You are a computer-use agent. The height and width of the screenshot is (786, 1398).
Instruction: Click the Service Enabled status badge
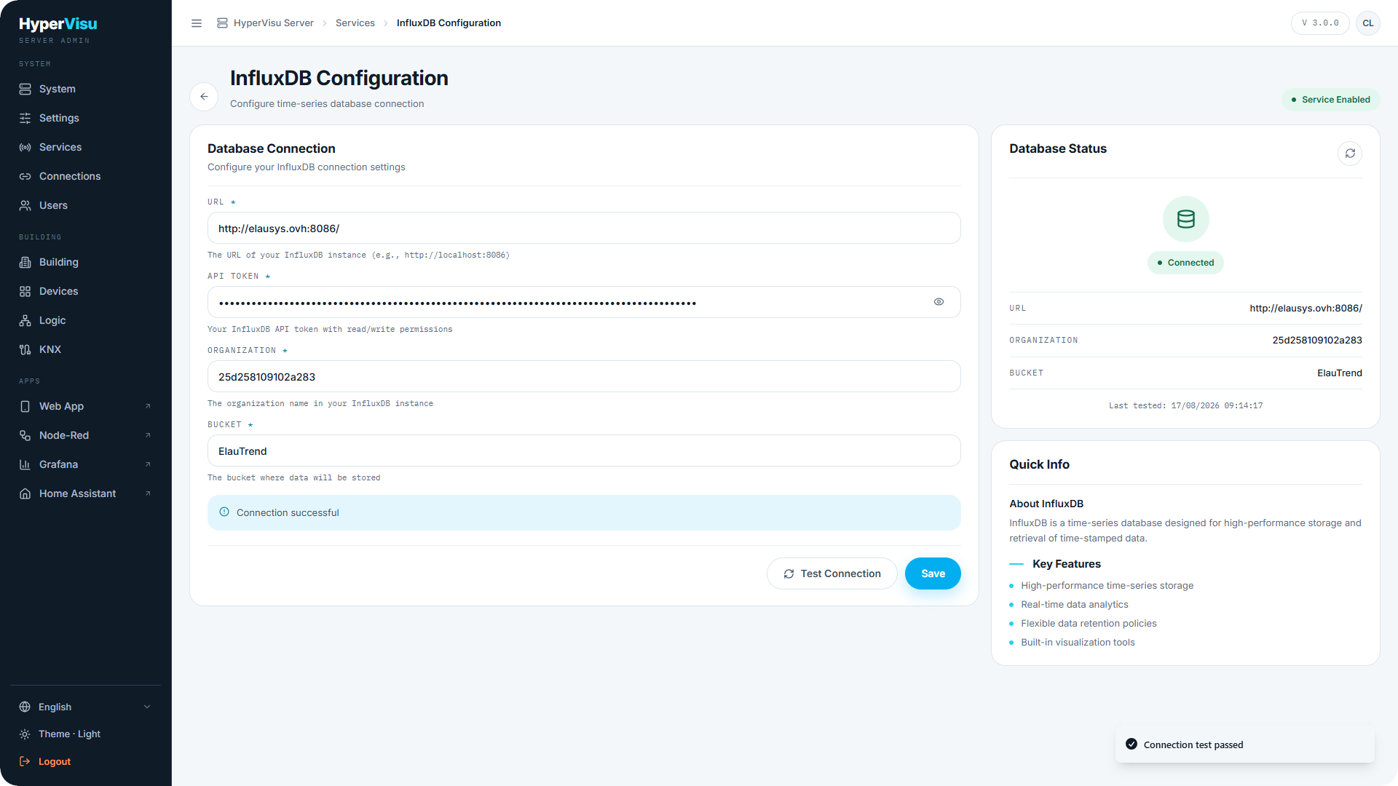1330,100
